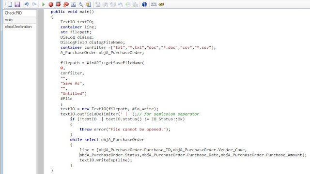Viewport: 310px width, 174px height.
Task: Click the 'line = [objA_PurchaseOrder.Purchase_ID' line
Action: click(x=163, y=150)
